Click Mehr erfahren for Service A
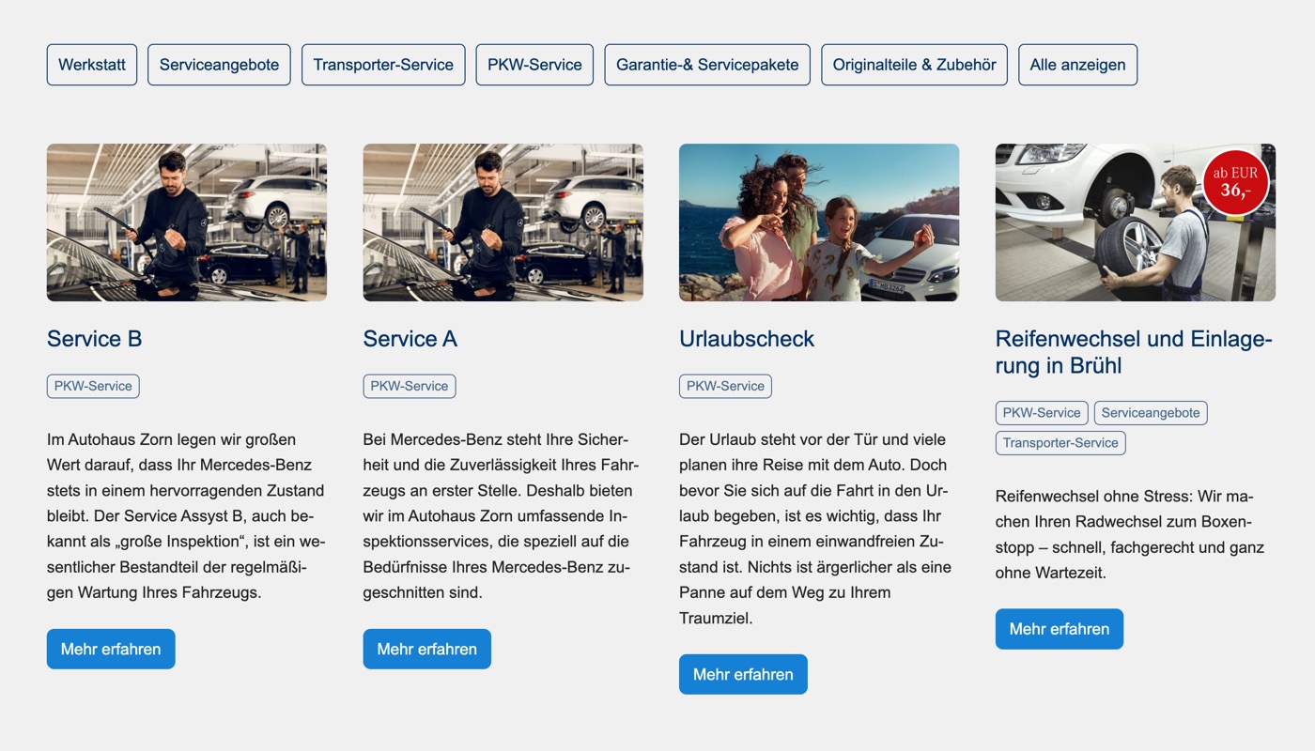The width and height of the screenshot is (1315, 751). (x=427, y=649)
